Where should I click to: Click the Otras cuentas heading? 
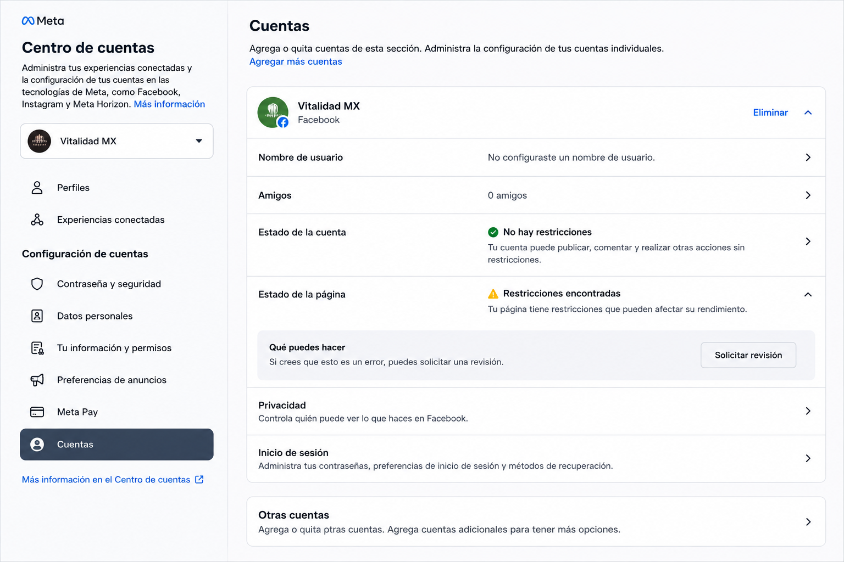pos(294,515)
